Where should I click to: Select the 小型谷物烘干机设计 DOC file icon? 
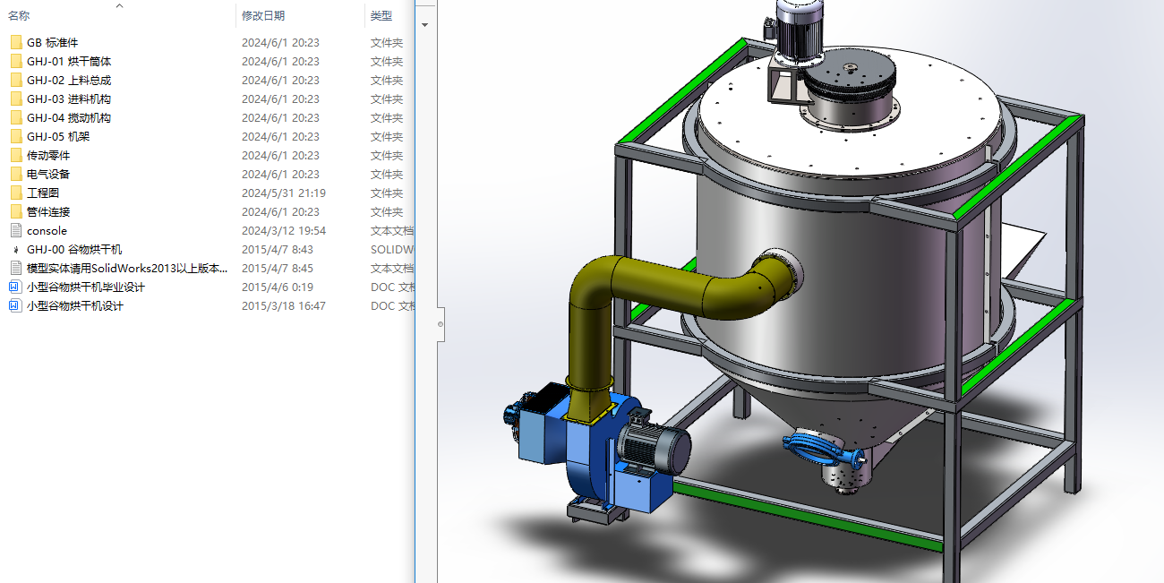tap(15, 306)
